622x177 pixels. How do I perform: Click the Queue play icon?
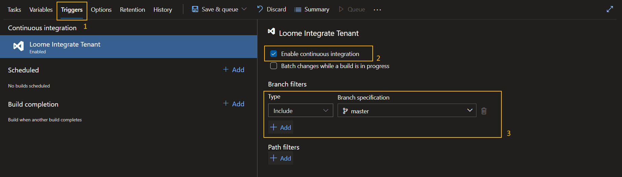click(x=341, y=9)
